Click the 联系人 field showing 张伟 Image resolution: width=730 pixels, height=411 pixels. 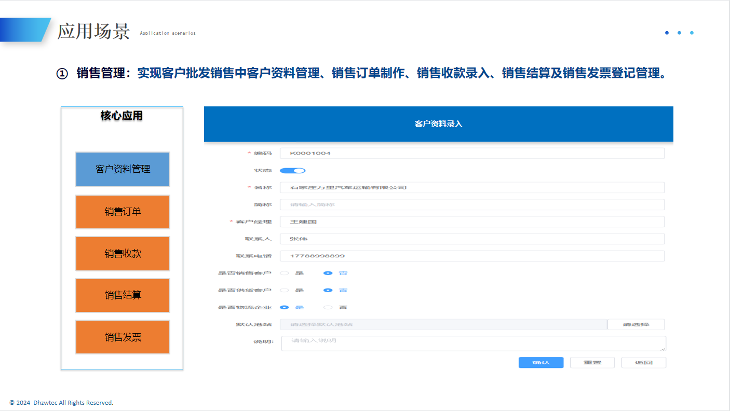click(472, 239)
